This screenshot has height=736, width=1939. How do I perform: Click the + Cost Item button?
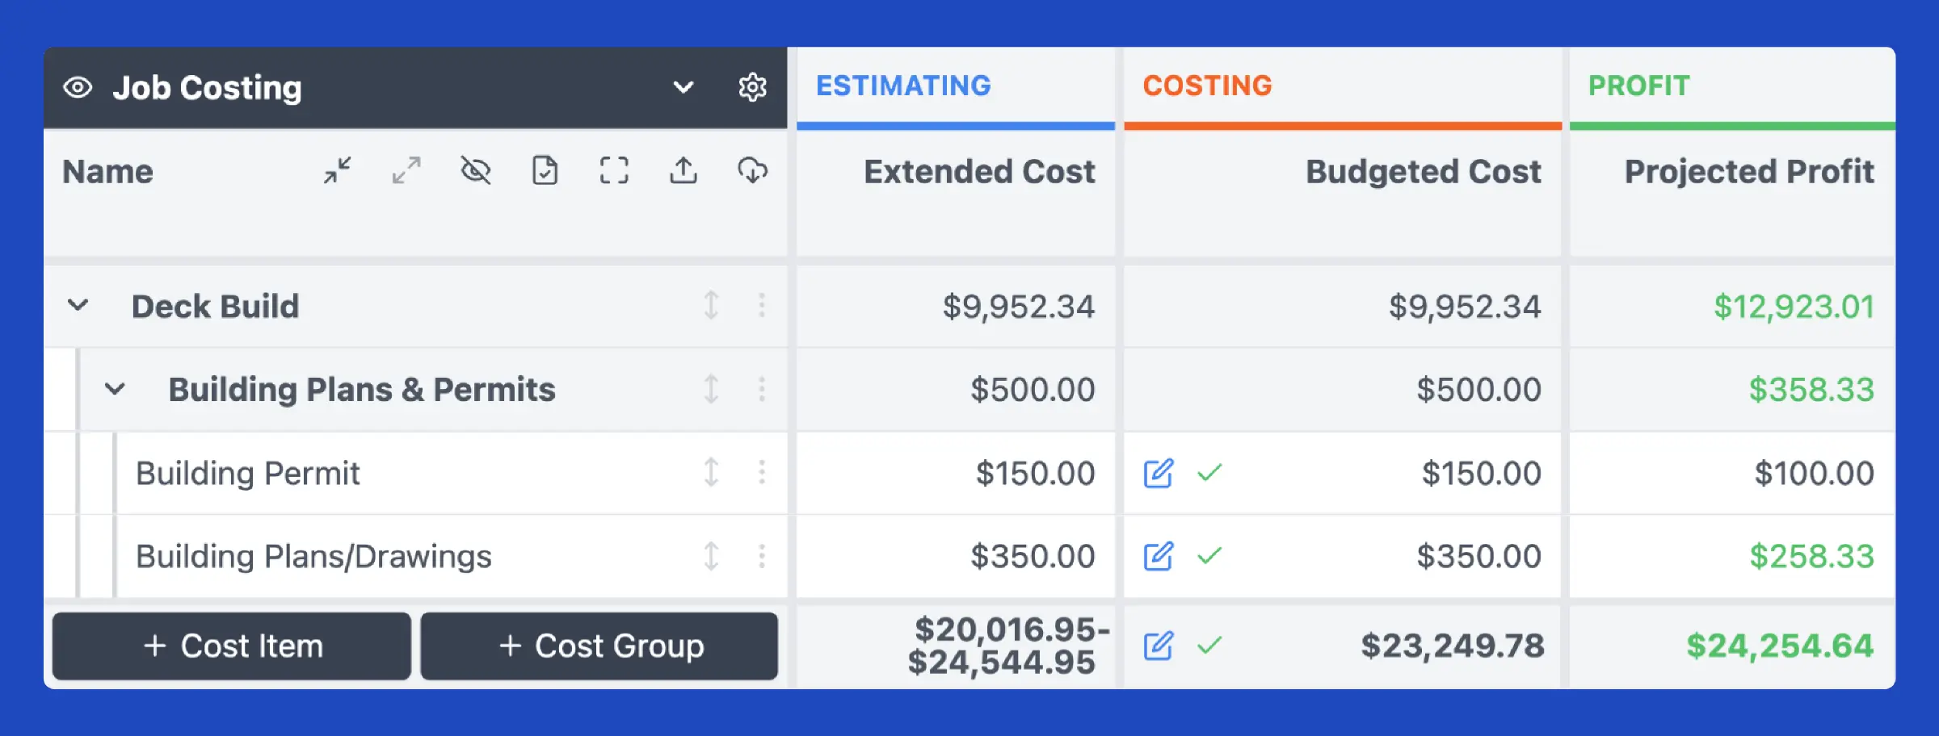232,646
